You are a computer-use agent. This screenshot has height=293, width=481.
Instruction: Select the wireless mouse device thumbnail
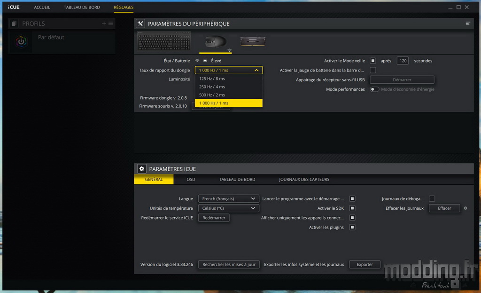(x=216, y=41)
